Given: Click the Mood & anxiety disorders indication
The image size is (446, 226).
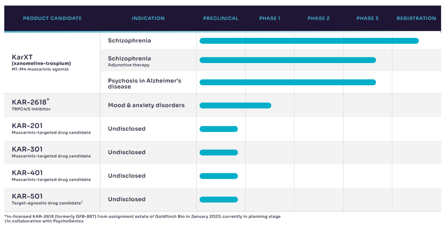Looking at the screenshot, I should tap(146, 105).
